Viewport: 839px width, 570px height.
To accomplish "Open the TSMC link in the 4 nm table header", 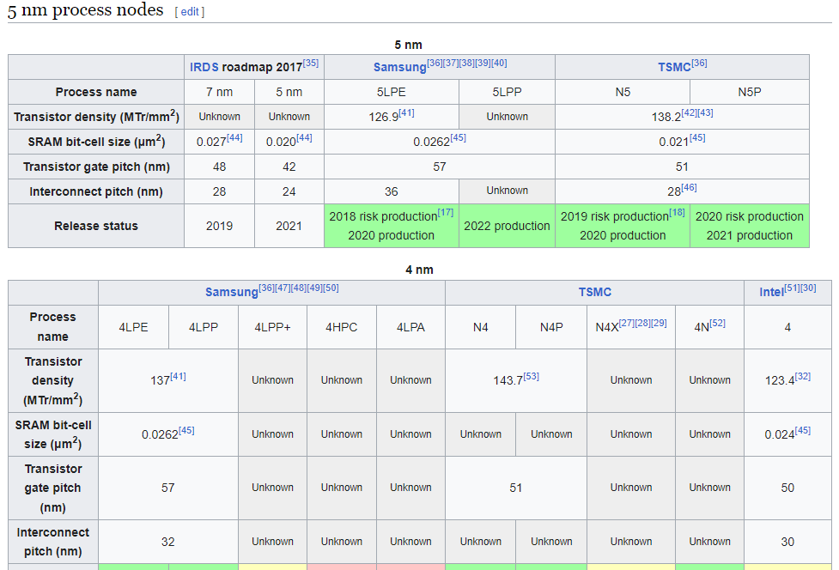I will click(x=594, y=292).
